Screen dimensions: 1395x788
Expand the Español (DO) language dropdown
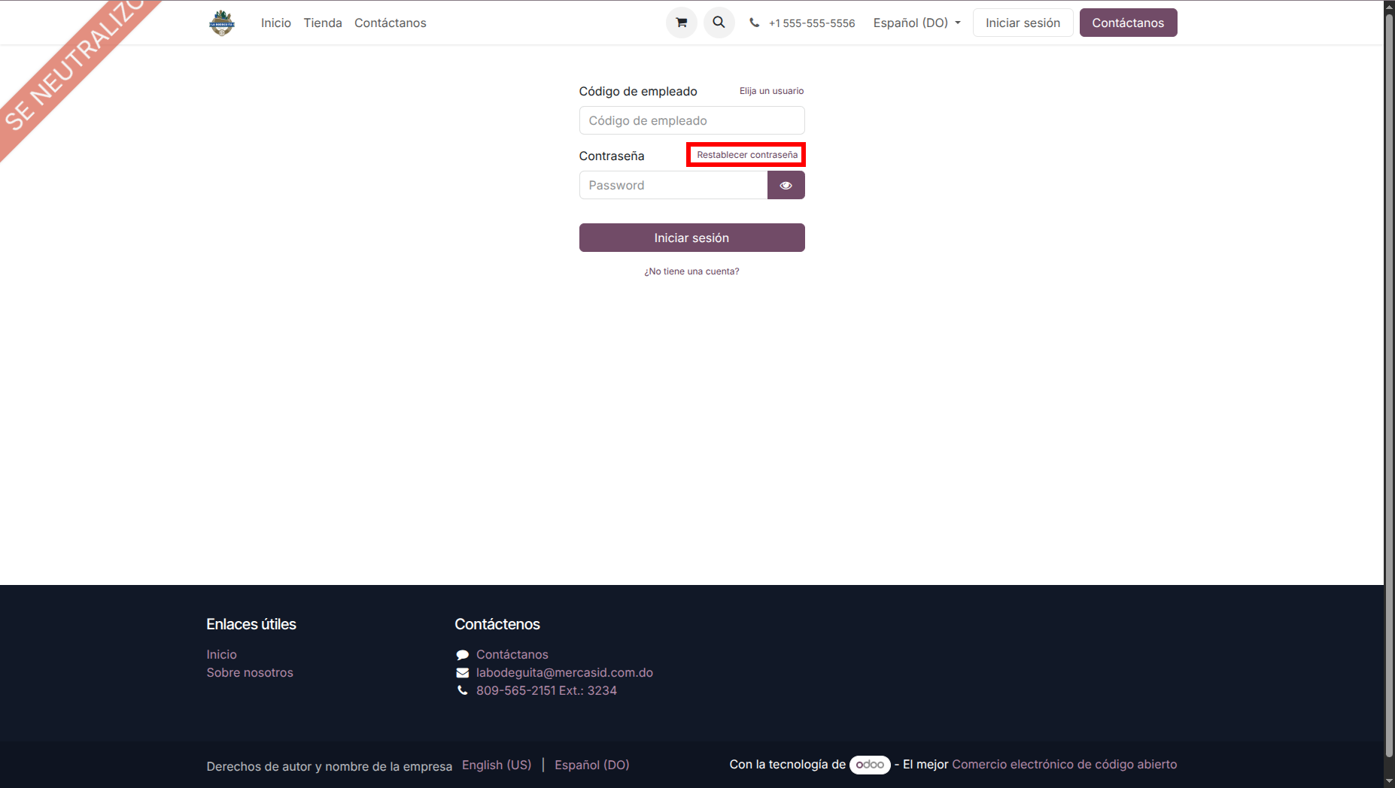tap(916, 23)
